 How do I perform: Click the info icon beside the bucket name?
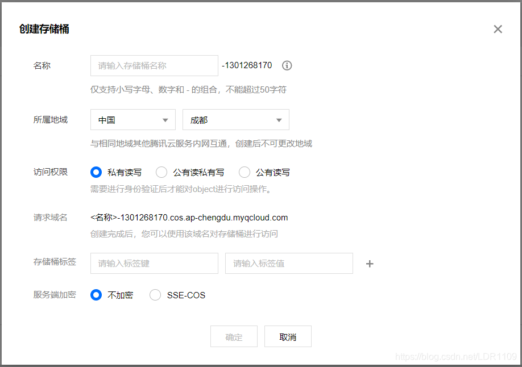tap(287, 65)
